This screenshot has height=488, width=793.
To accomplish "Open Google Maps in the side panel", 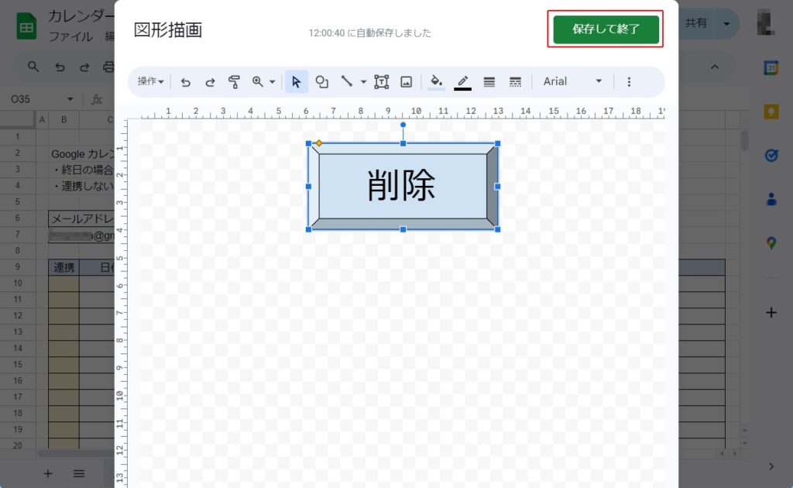I will (x=771, y=242).
